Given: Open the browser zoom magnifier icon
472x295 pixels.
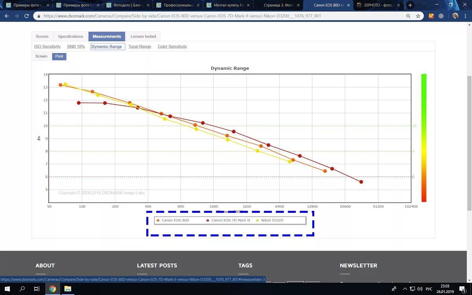Looking at the screenshot, I should coord(408,16).
